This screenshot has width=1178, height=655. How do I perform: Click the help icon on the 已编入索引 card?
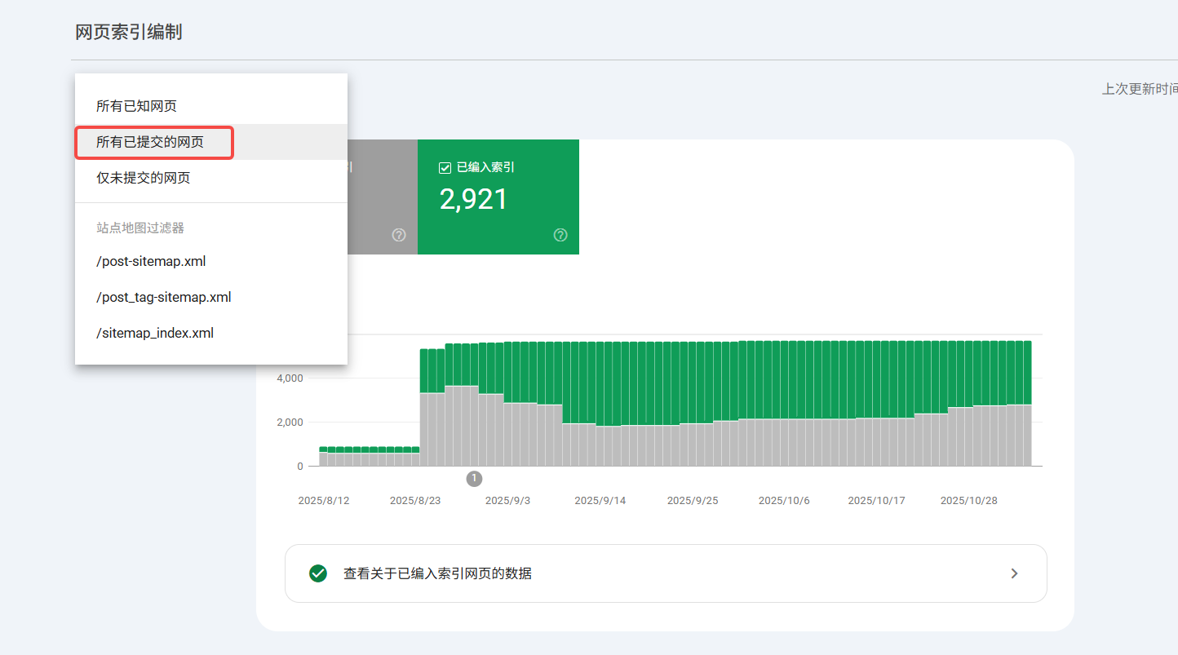coord(560,235)
